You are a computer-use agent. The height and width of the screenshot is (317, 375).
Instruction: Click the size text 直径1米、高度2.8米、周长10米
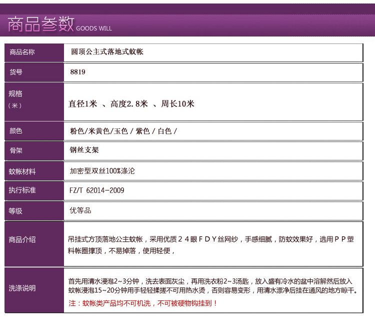pyautogui.click(x=131, y=104)
